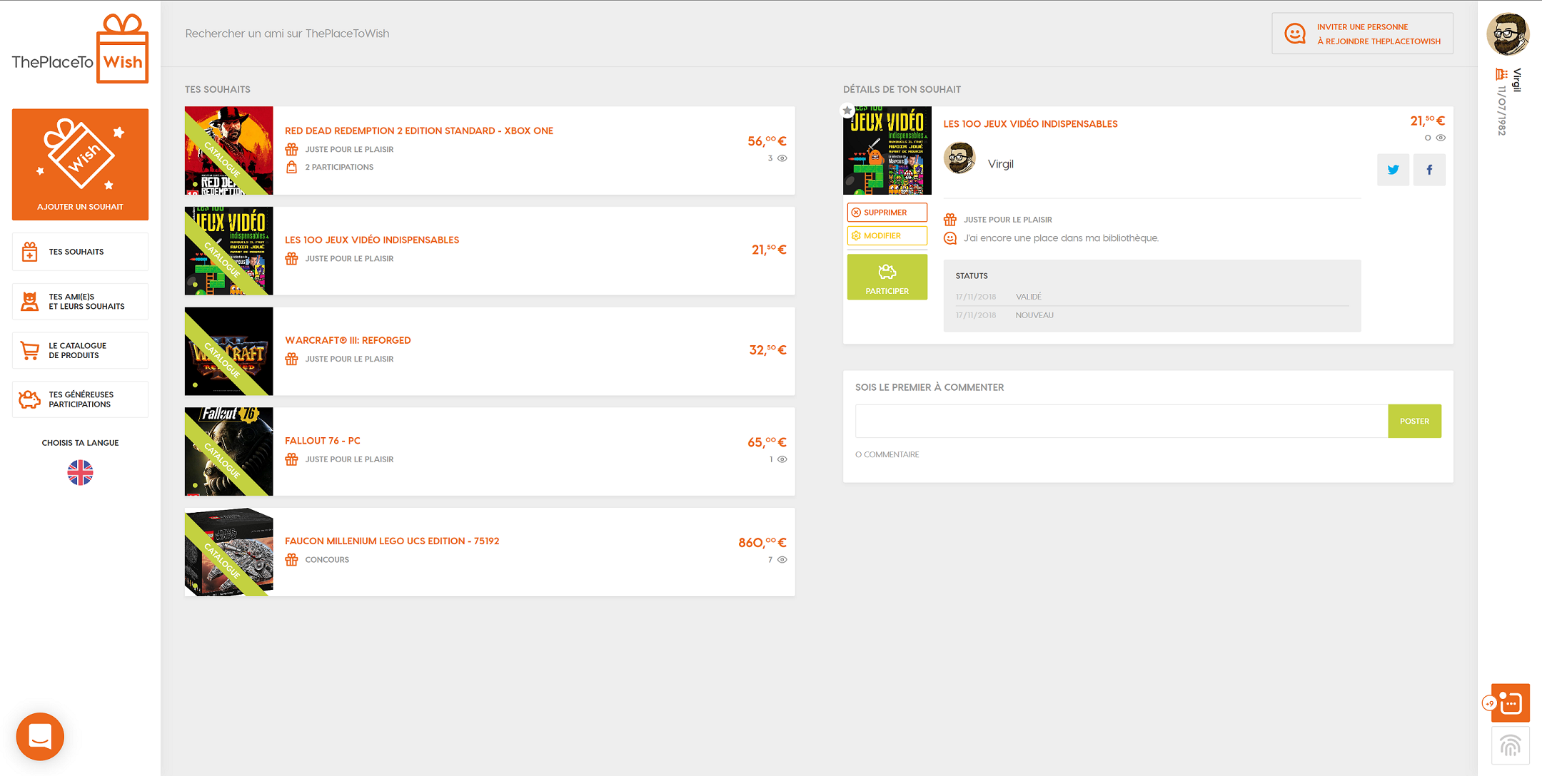
Task: Open the orange notifications chat icon
Action: [1511, 703]
